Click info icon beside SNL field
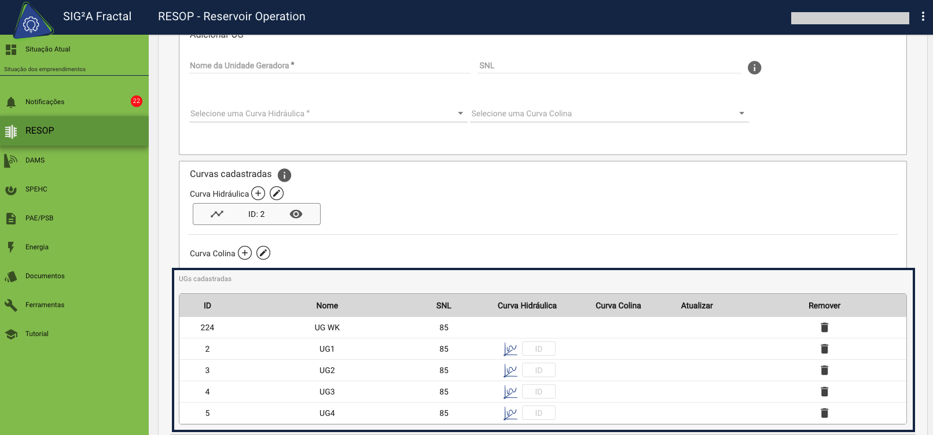Image resolution: width=933 pixels, height=435 pixels. point(754,68)
